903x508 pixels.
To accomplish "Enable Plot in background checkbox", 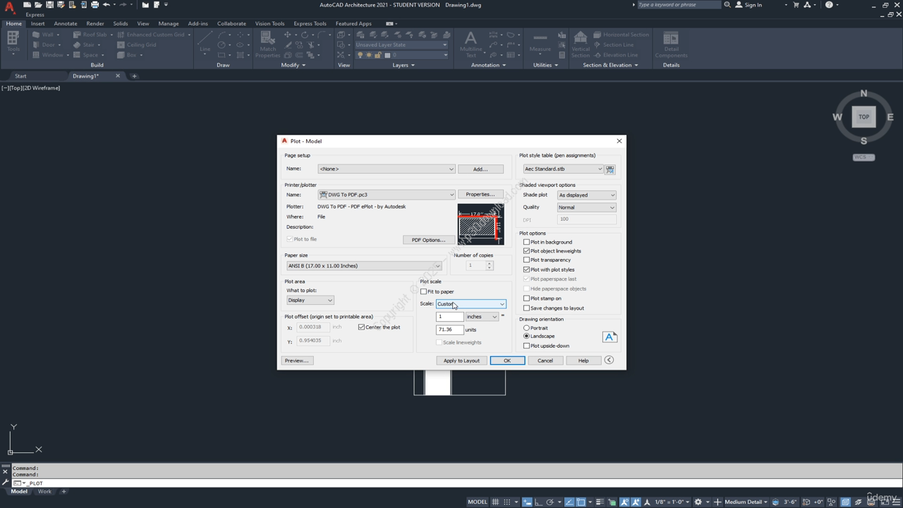I will point(526,242).
